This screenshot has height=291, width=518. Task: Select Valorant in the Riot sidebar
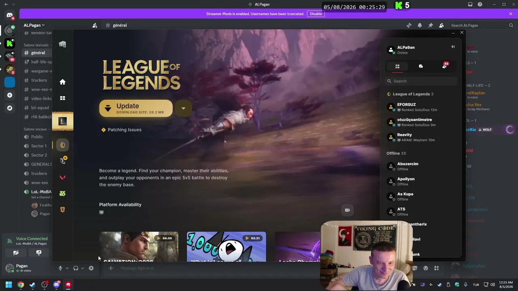pyautogui.click(x=62, y=177)
